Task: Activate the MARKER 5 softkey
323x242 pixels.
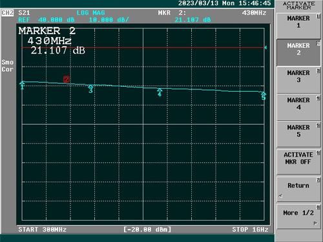Action: [298, 135]
